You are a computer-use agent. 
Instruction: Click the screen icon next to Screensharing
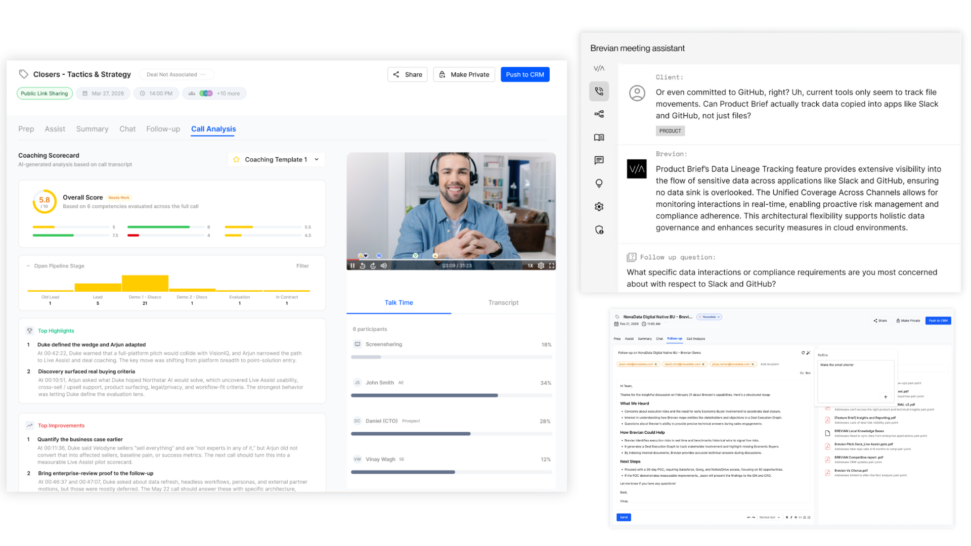358,344
